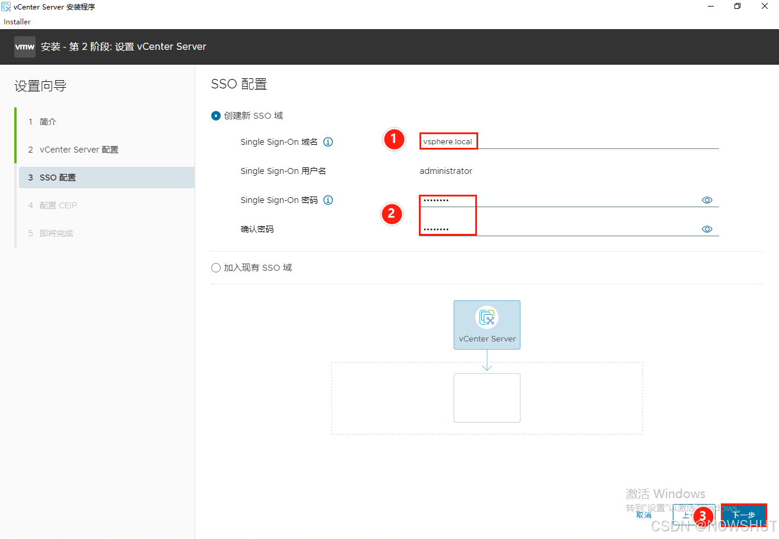
Task: Minimize the installer window
Action: tap(710, 7)
